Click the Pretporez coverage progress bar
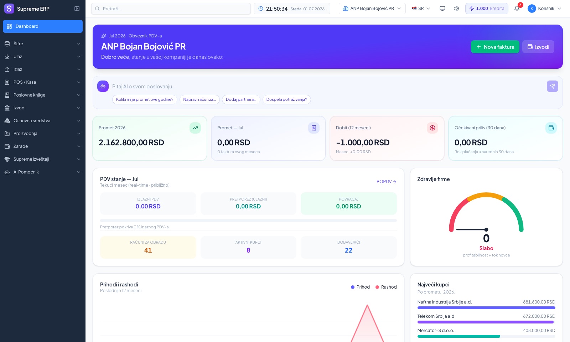 tap(248, 221)
